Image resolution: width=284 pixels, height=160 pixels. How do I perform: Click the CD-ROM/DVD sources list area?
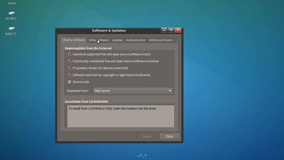coord(121,116)
